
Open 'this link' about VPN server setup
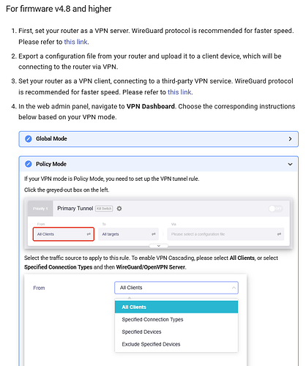tap(75, 42)
